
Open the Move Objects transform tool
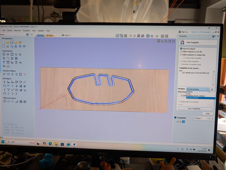(4, 74)
